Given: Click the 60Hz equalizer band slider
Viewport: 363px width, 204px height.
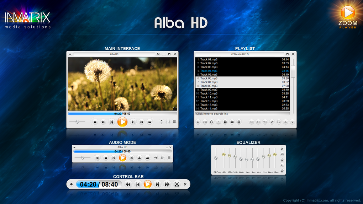Looking at the screenshot, I should pyautogui.click(x=223, y=158).
